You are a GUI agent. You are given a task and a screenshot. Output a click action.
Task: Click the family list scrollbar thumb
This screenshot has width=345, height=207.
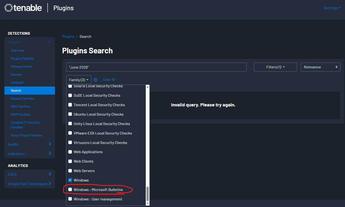pos(148,194)
